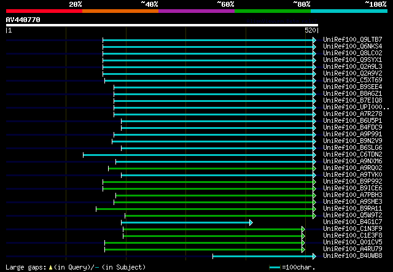Click the green arrowhead ending the A4RU79 bar
Image resolution: width=393 pixels, height=272 pixels.
(x=303, y=250)
